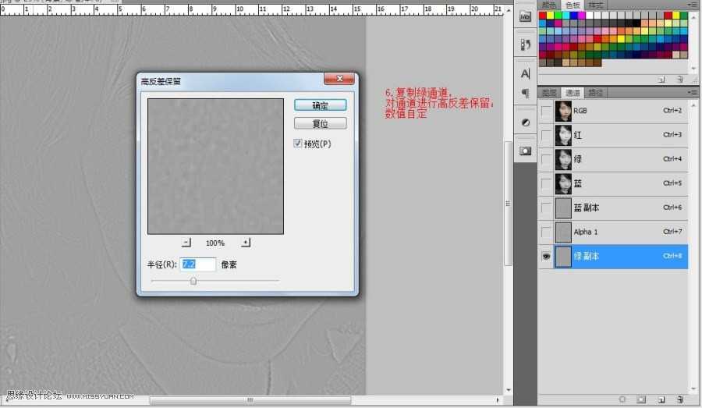Screen dimensions: 702x408
Task: Open the Mini Bridge panel icon
Action: pos(525,17)
